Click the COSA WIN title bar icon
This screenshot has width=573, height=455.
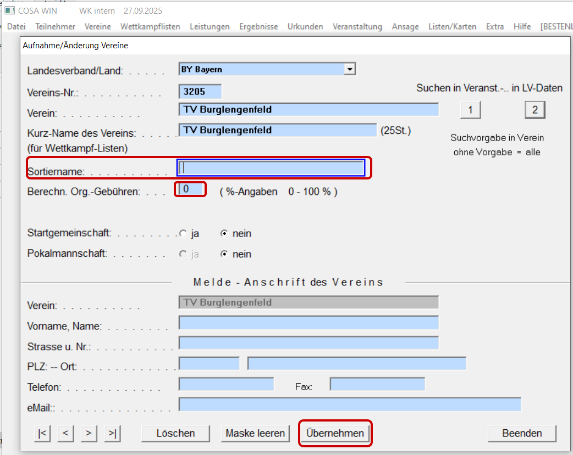coord(9,10)
